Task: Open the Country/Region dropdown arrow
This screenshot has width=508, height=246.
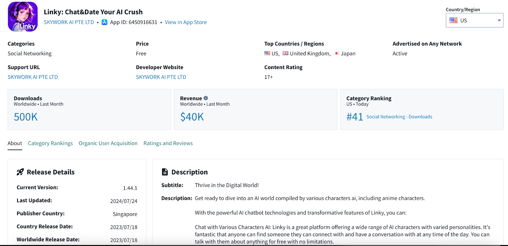Action: pos(499,20)
